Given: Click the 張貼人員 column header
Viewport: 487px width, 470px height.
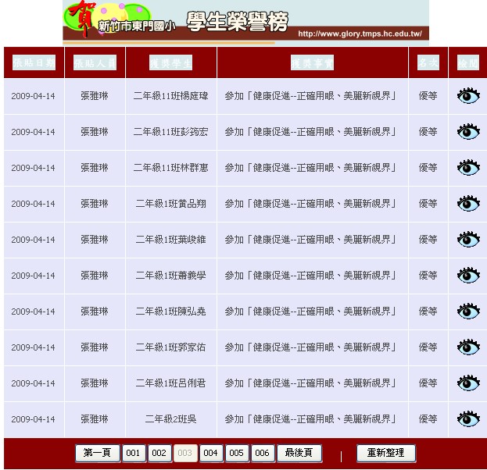Looking at the screenshot, I should pyautogui.click(x=95, y=62).
